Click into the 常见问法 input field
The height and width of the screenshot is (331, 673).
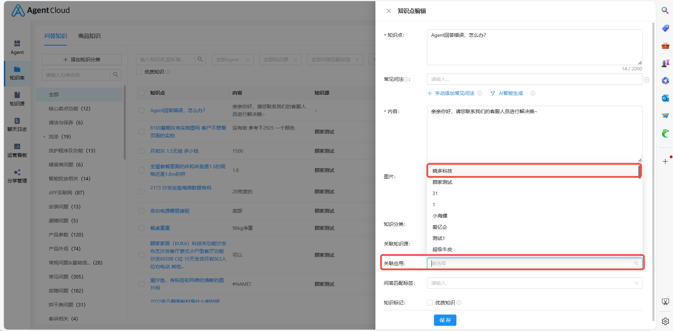click(x=535, y=79)
